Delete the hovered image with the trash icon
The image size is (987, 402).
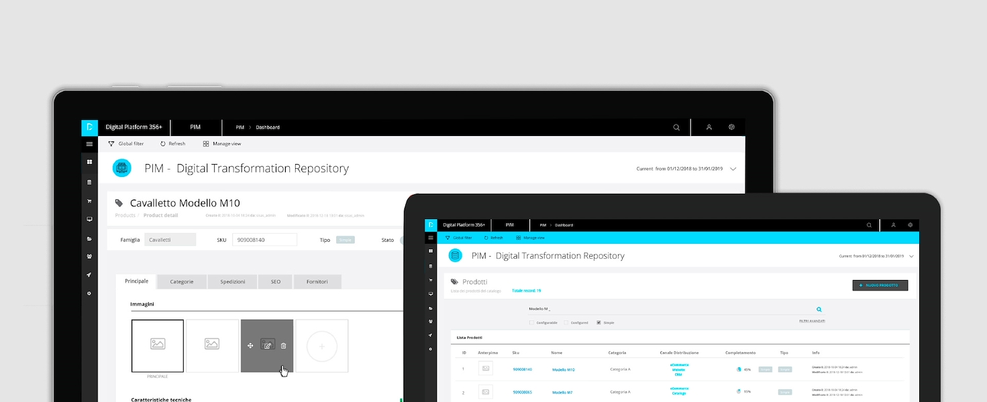[283, 346]
